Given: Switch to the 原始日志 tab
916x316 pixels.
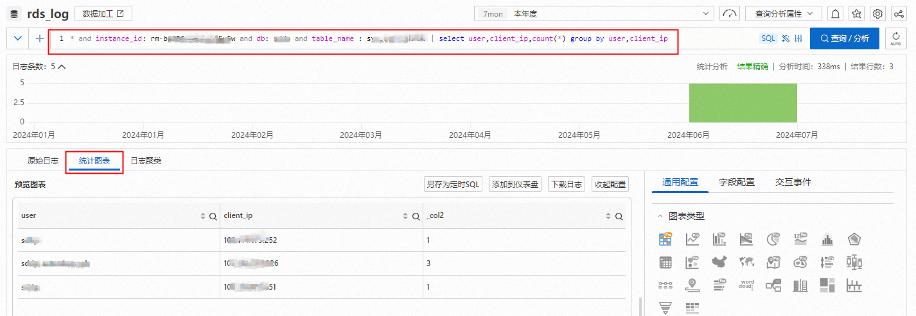Looking at the screenshot, I should (43, 161).
